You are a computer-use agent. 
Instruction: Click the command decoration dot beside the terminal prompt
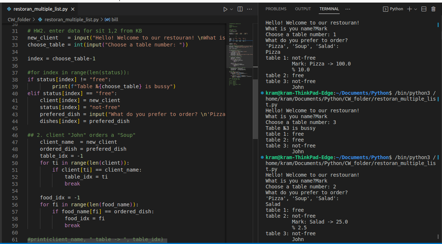pos(262,93)
